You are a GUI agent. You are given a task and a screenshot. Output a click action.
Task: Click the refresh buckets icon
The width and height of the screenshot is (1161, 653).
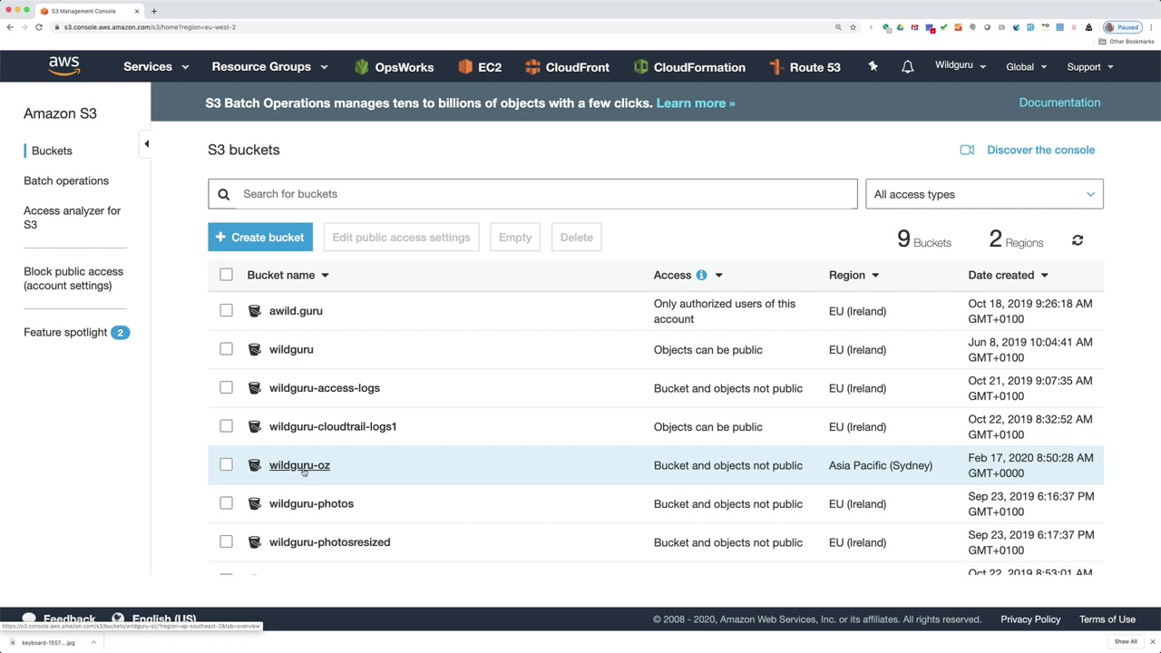[1078, 240]
